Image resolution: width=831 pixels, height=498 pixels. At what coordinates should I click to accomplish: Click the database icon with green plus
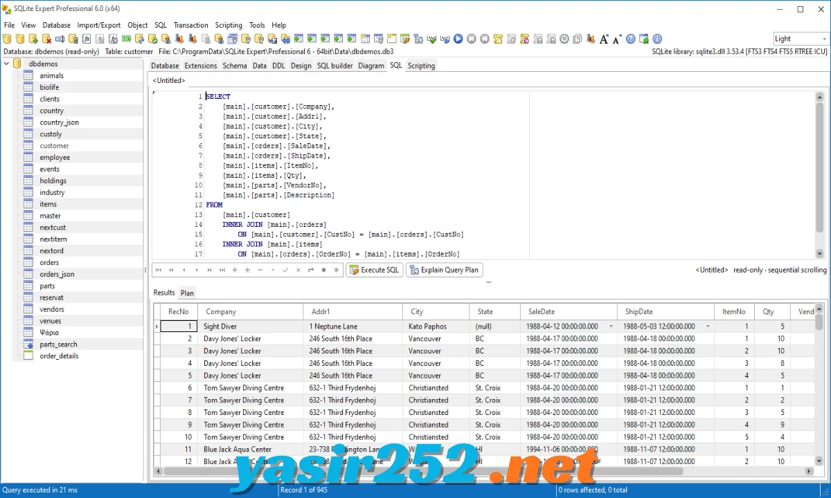tap(33, 39)
